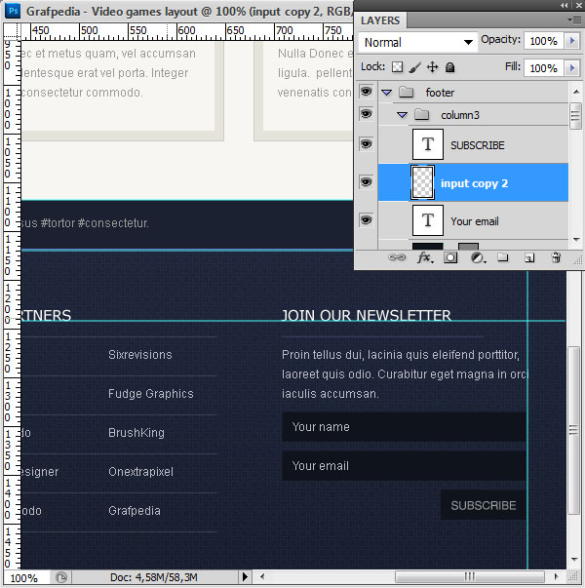Click the canvas vertical scrollbar thumb
Viewport: 585px width, 588px height.
(x=573, y=430)
